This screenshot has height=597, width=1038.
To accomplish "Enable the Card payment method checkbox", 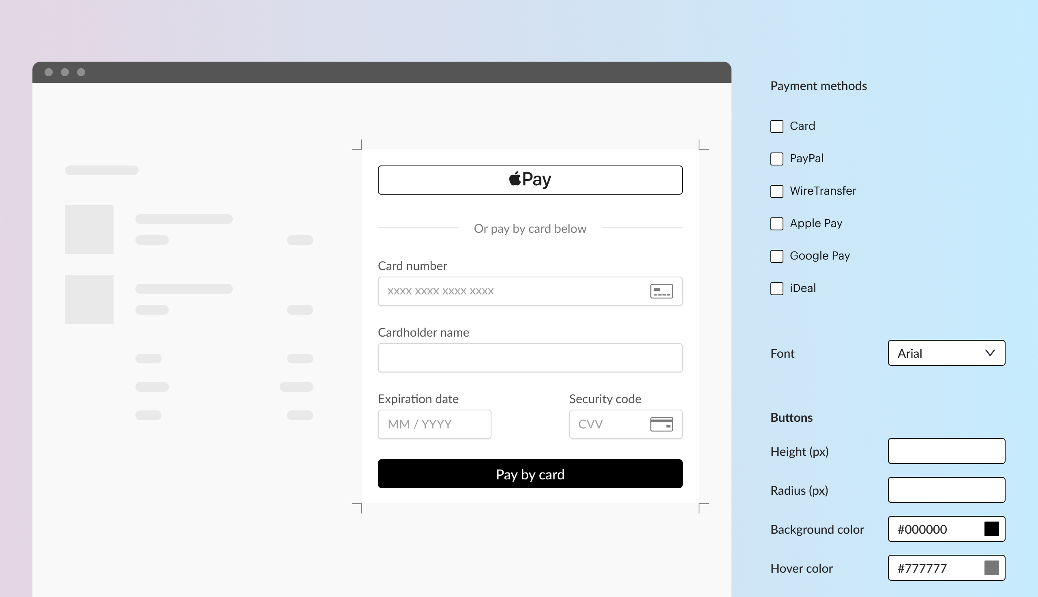I will [x=776, y=126].
